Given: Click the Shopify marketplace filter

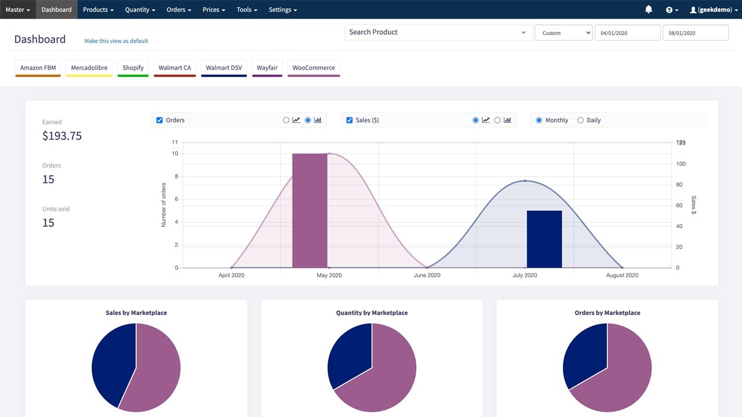Looking at the screenshot, I should tap(133, 68).
